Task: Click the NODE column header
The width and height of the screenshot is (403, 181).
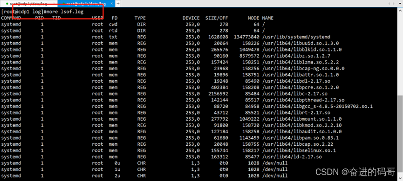Action: [253, 18]
